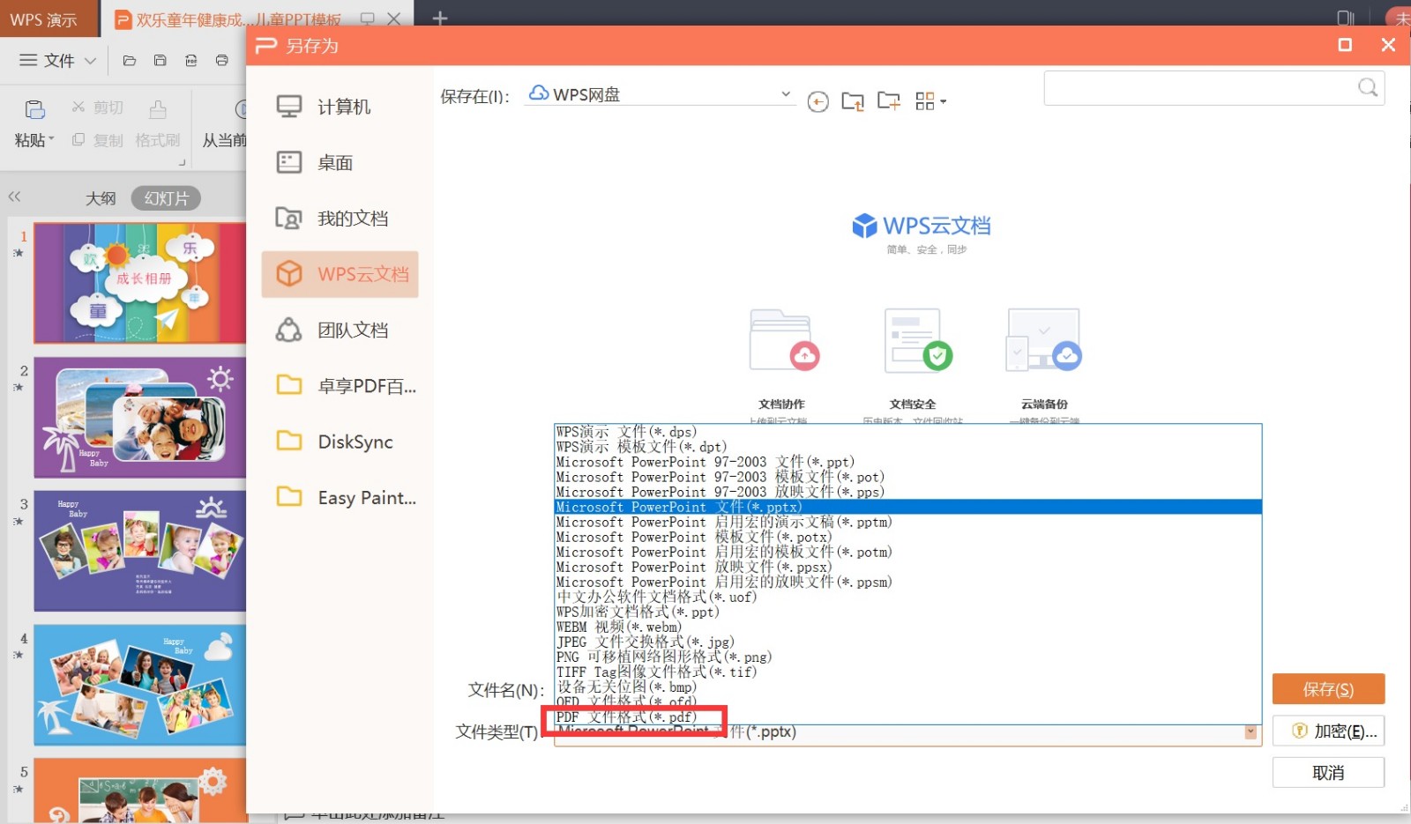
Task: Click the 云端备份 cloud devices icon
Action: click(1044, 340)
